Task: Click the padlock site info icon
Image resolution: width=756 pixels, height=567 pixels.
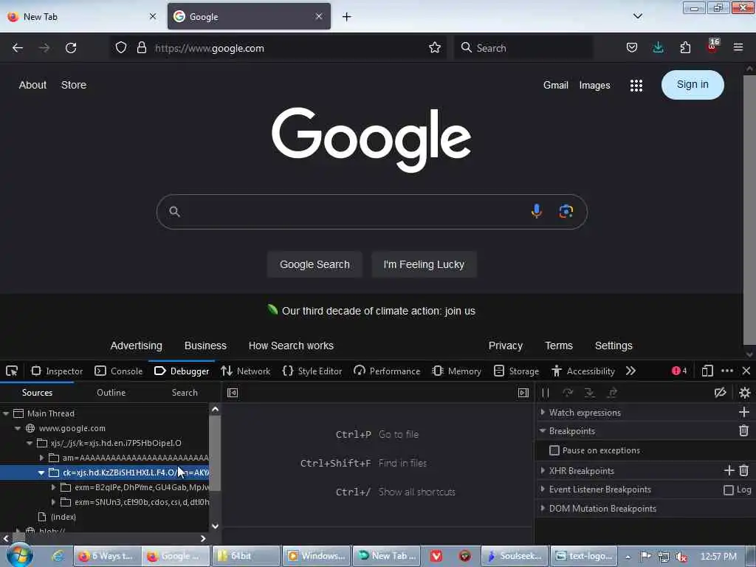Action: click(141, 48)
